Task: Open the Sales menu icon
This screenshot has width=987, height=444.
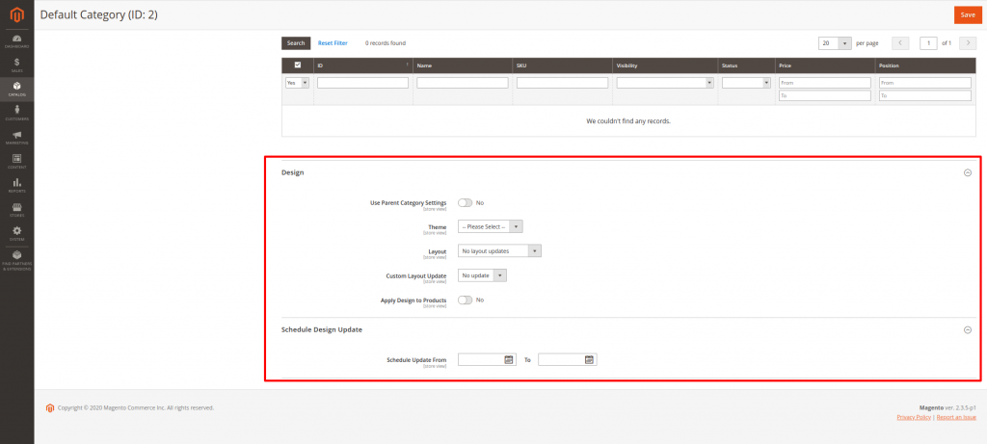Action: [x=16, y=65]
